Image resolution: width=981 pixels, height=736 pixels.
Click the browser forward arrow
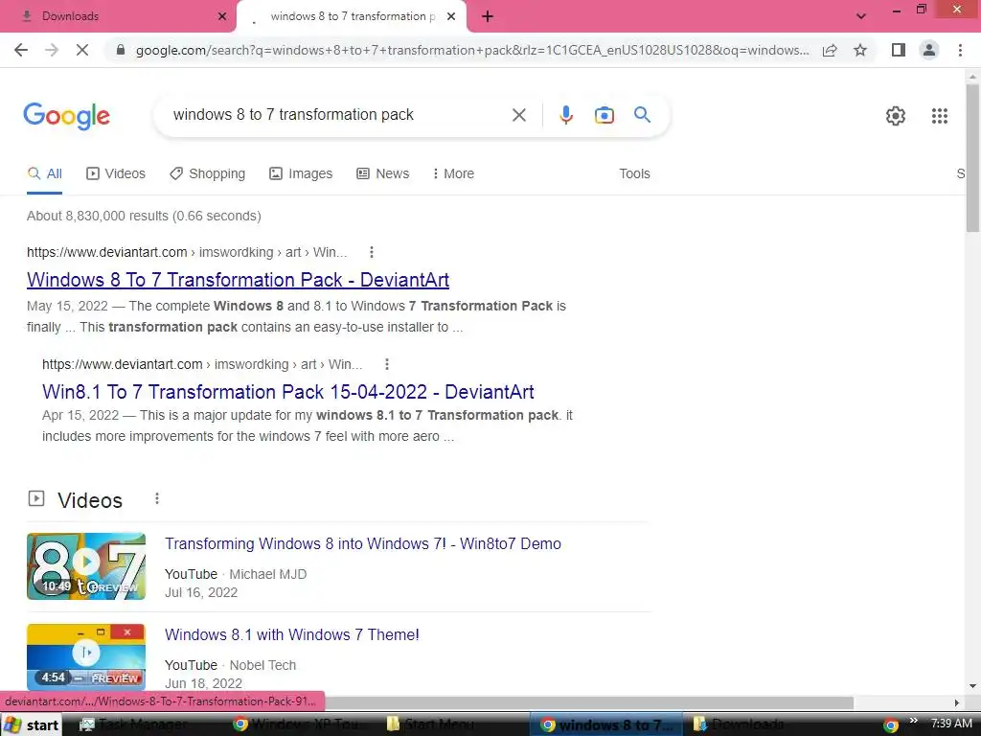coord(52,50)
